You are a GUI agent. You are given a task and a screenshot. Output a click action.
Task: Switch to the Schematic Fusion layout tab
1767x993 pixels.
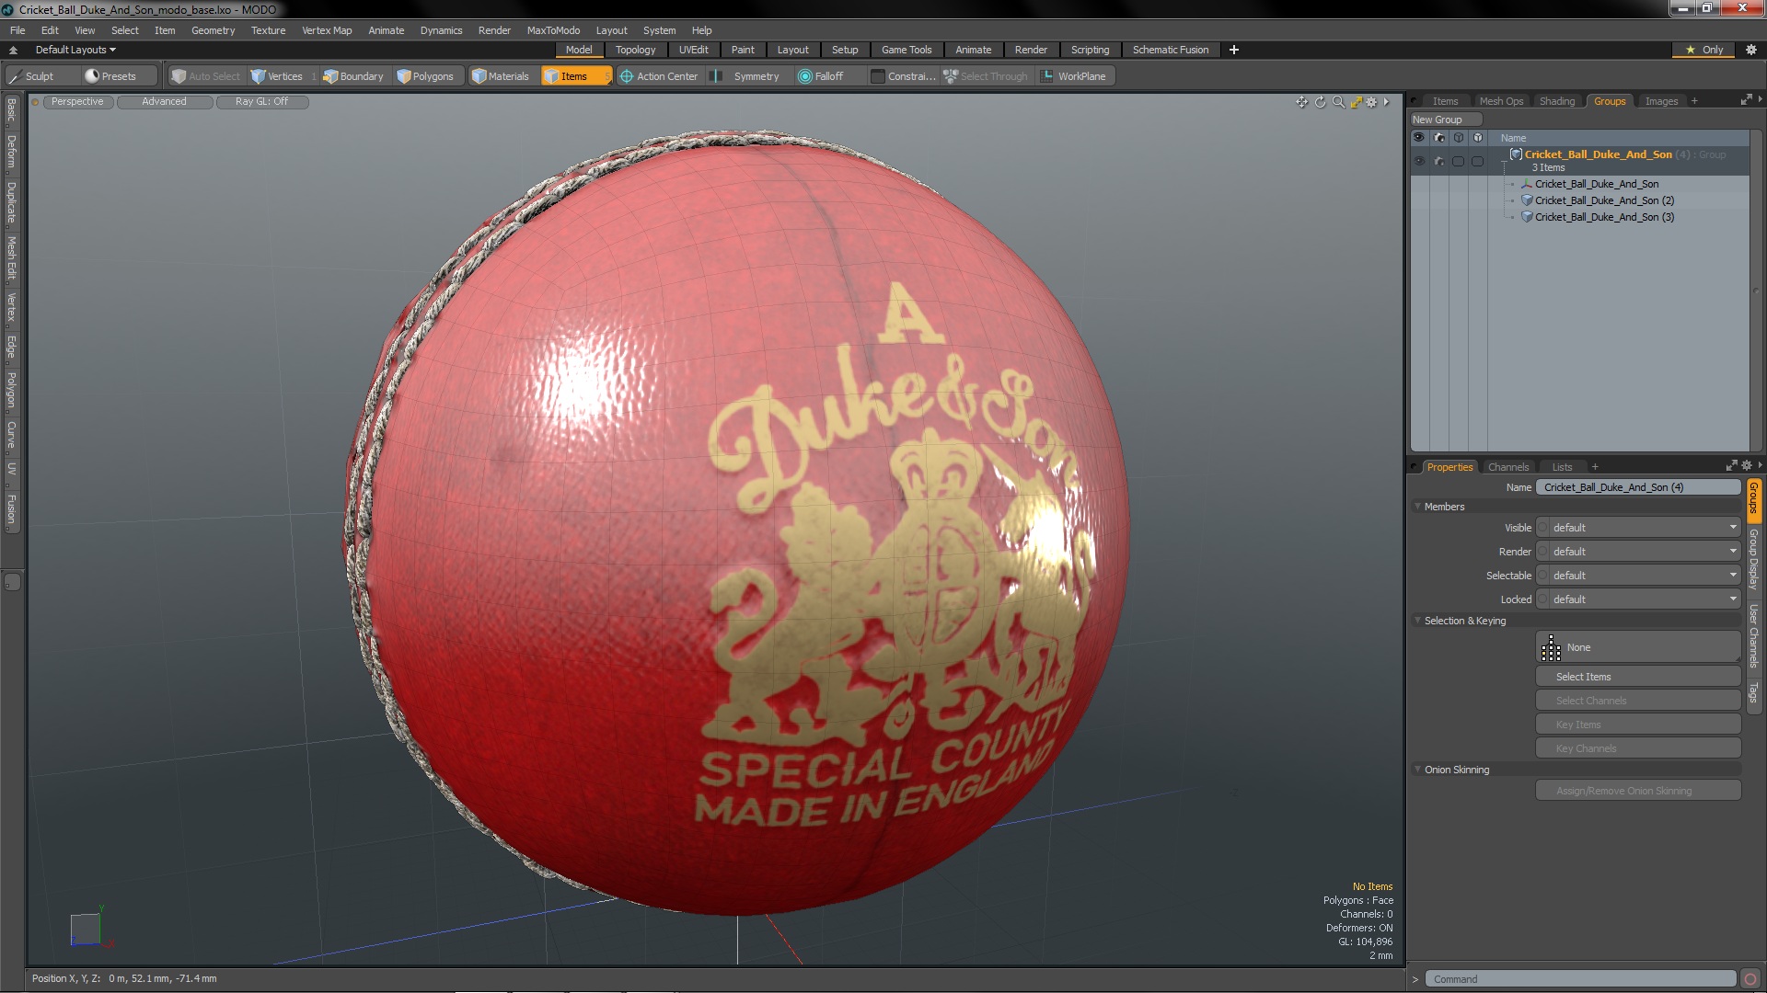[1171, 50]
